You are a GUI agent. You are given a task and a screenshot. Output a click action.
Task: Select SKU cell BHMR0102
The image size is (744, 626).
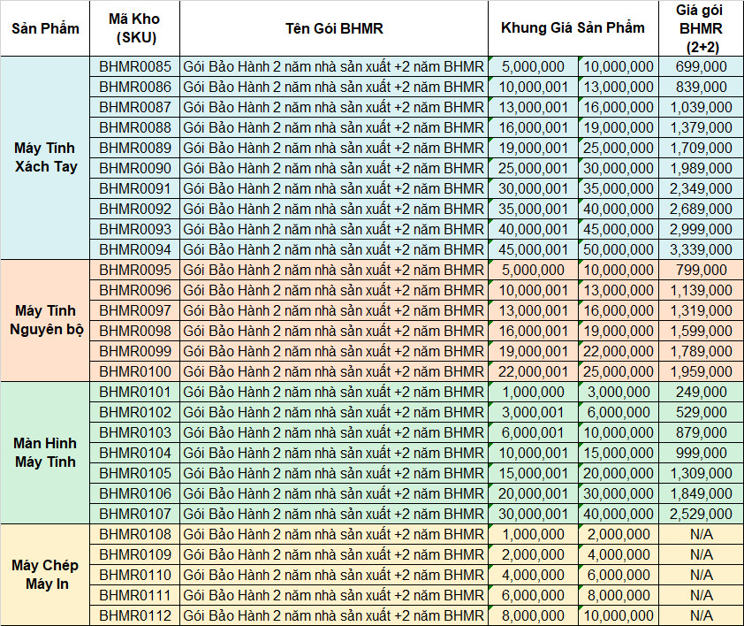(135, 412)
